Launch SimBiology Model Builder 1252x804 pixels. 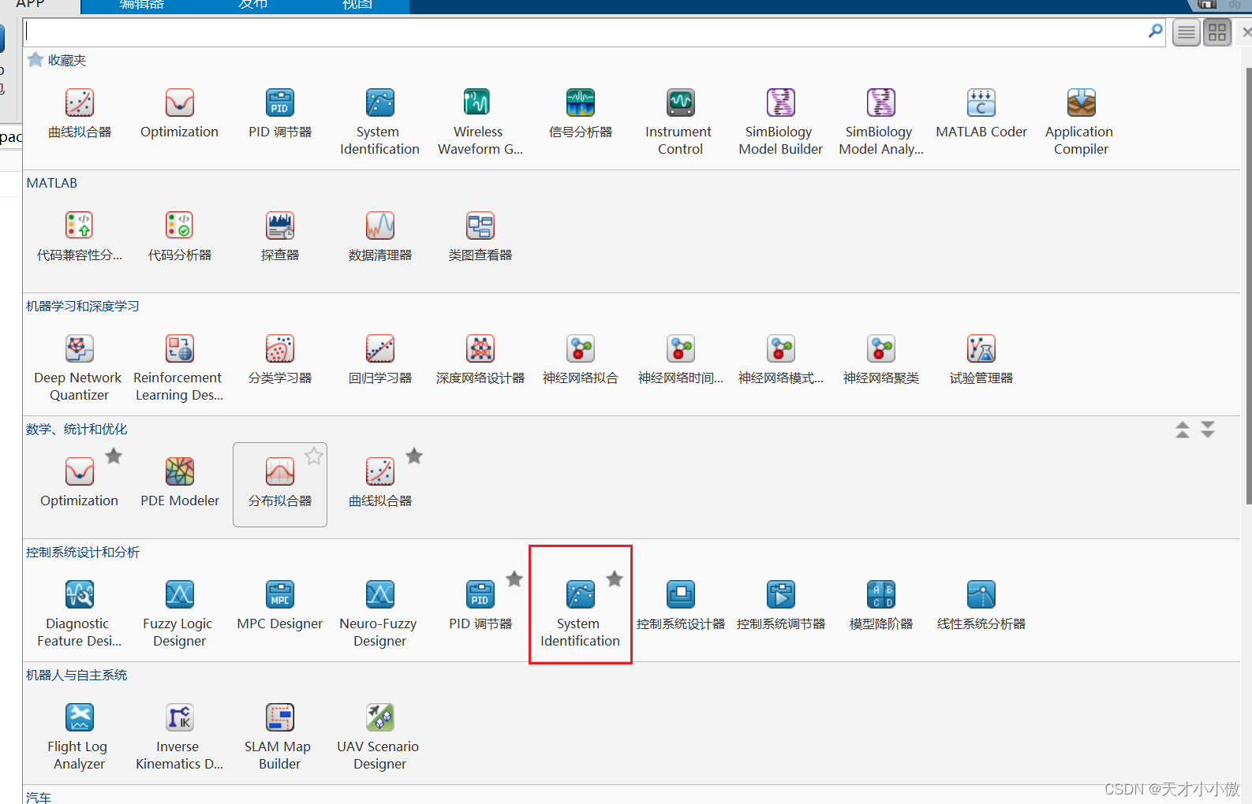(x=780, y=121)
